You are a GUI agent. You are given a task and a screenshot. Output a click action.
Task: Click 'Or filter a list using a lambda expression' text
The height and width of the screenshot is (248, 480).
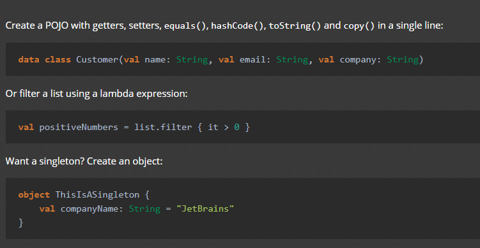[97, 94]
